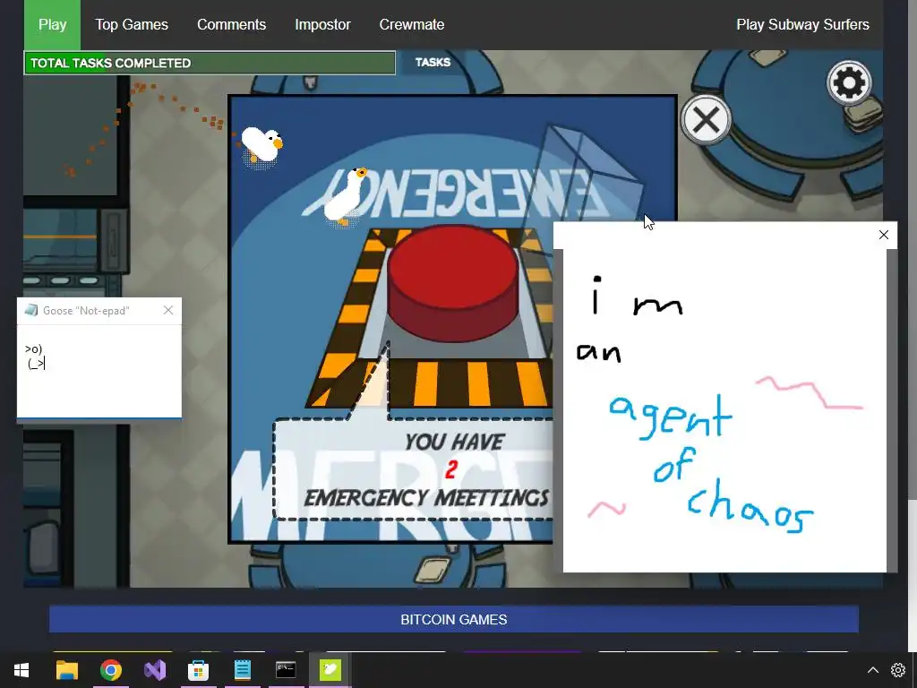Close the Goose Not-epad window
Screen dimensions: 917x688
coord(168,310)
